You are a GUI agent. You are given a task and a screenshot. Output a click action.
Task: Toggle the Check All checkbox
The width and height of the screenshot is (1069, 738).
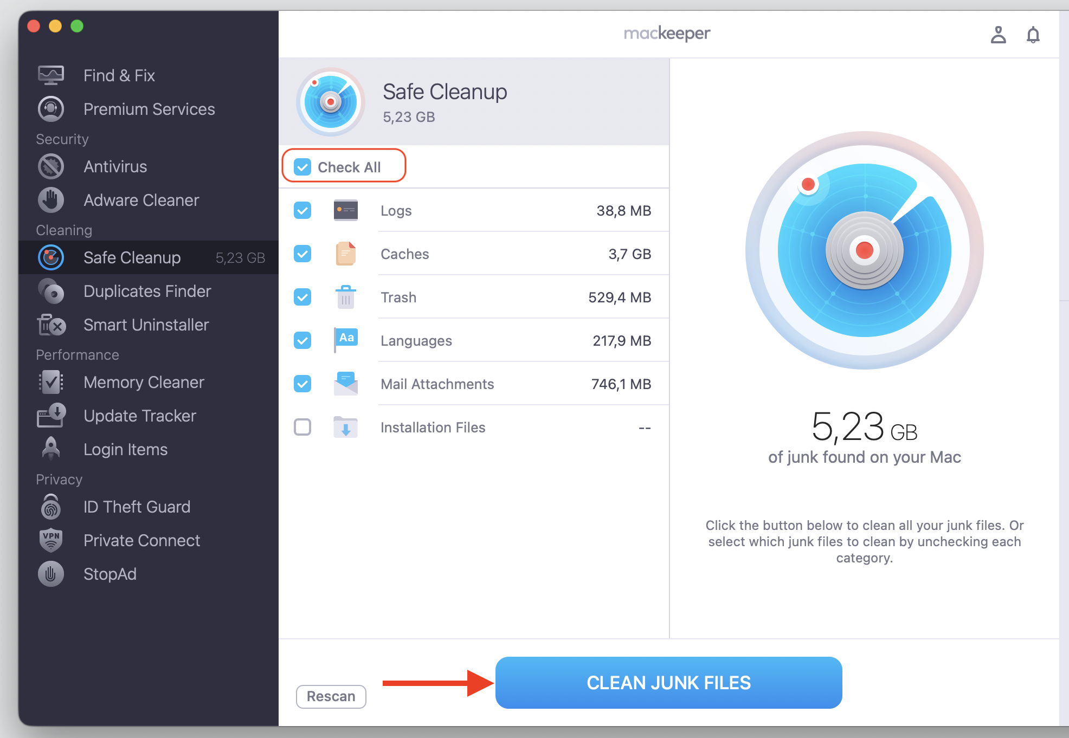[302, 167]
